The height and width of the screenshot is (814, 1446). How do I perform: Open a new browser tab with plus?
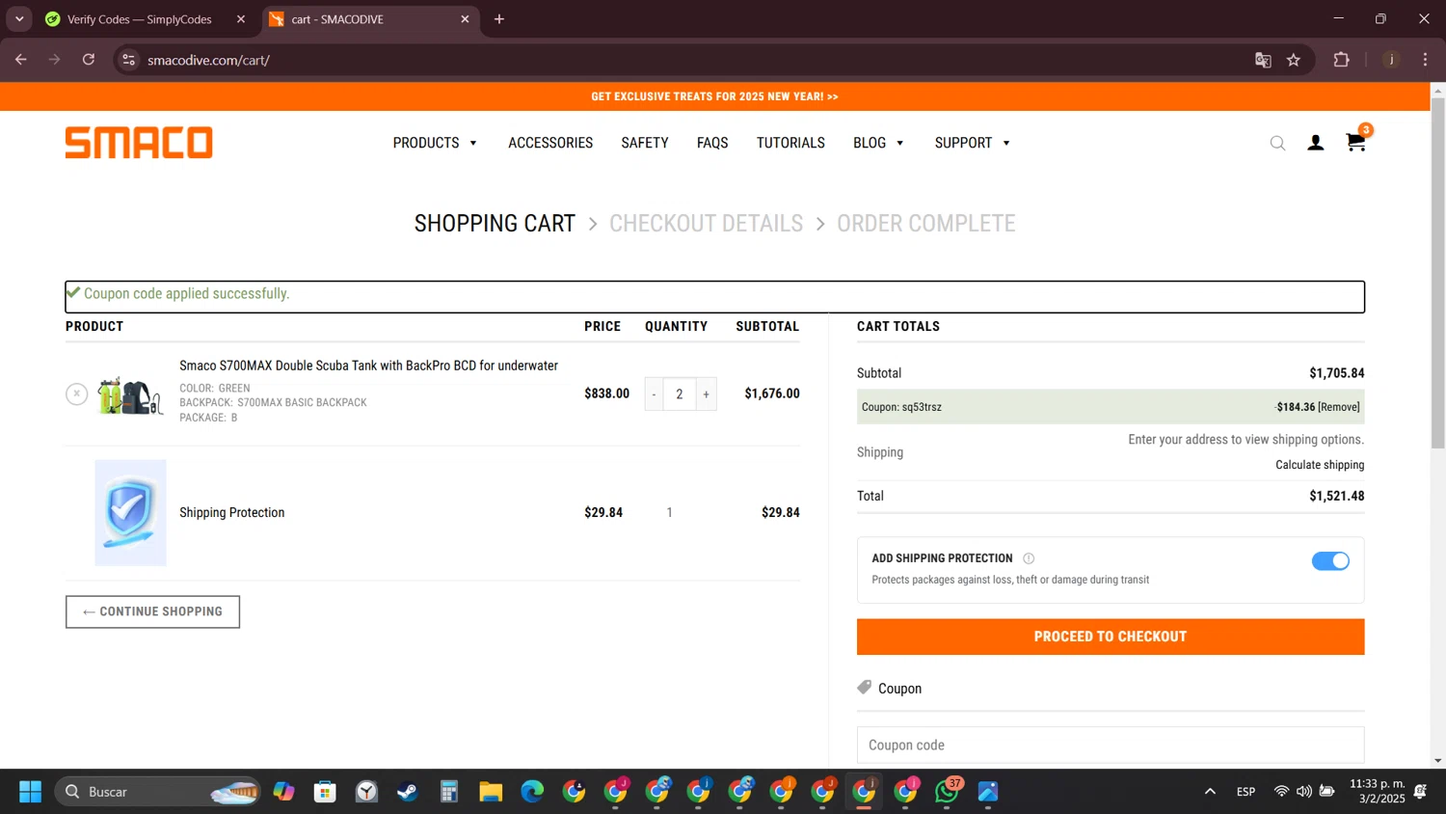[x=499, y=19]
